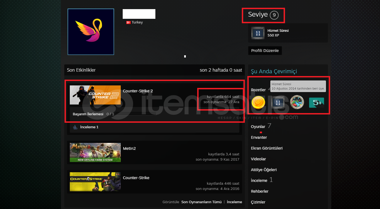Go to Envanter in the sidebar
The width and height of the screenshot is (380, 209).
pyautogui.click(x=259, y=137)
